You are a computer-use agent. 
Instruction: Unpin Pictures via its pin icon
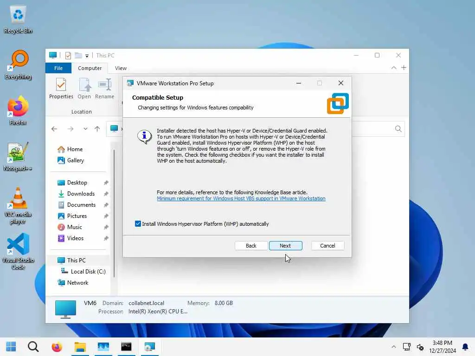pyautogui.click(x=106, y=216)
